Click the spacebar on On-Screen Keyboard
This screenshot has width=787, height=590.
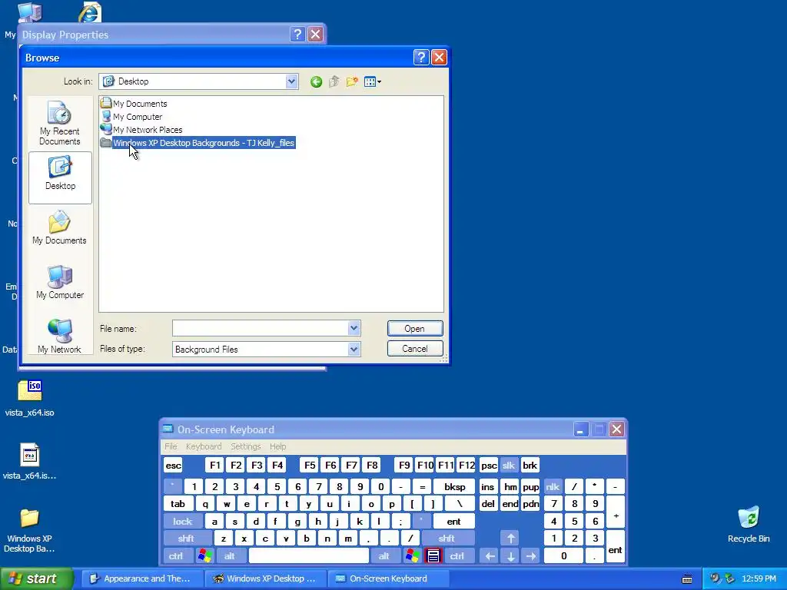pyautogui.click(x=309, y=556)
